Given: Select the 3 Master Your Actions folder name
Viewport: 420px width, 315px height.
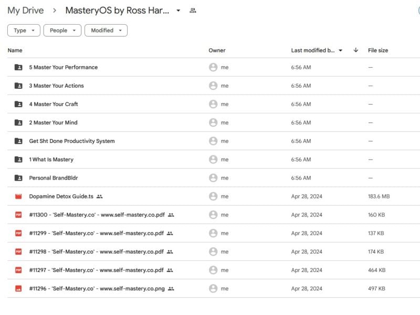Looking at the screenshot, I should point(57,86).
